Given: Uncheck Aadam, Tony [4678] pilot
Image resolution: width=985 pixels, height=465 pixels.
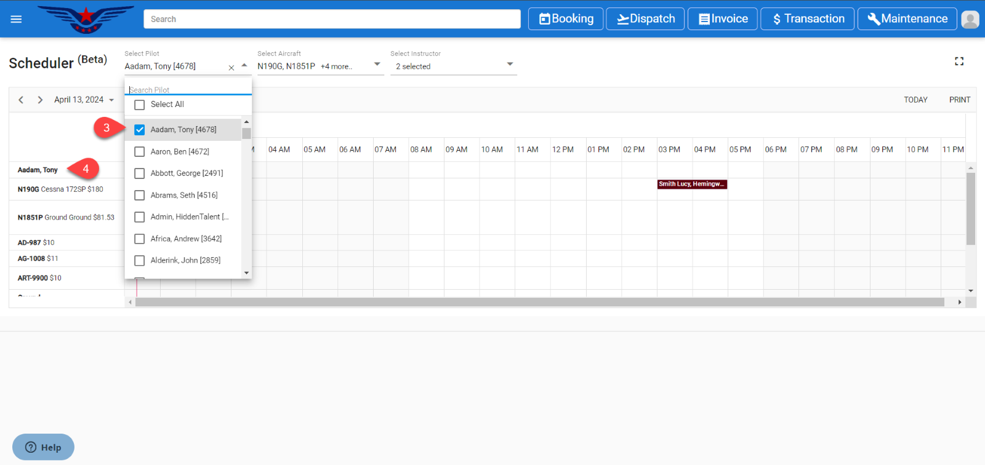Looking at the screenshot, I should (140, 130).
